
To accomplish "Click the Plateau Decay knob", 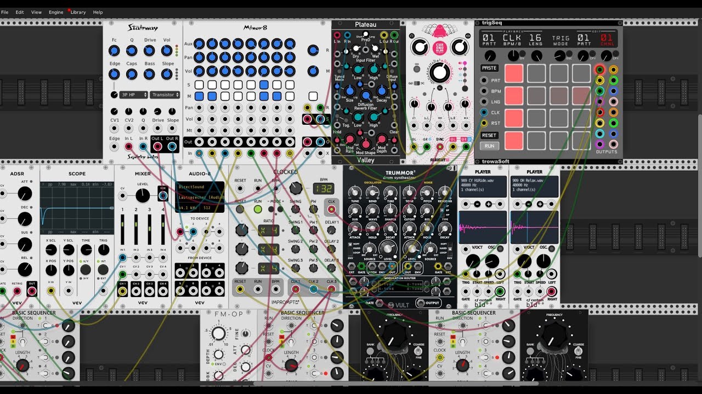I will (x=382, y=91).
